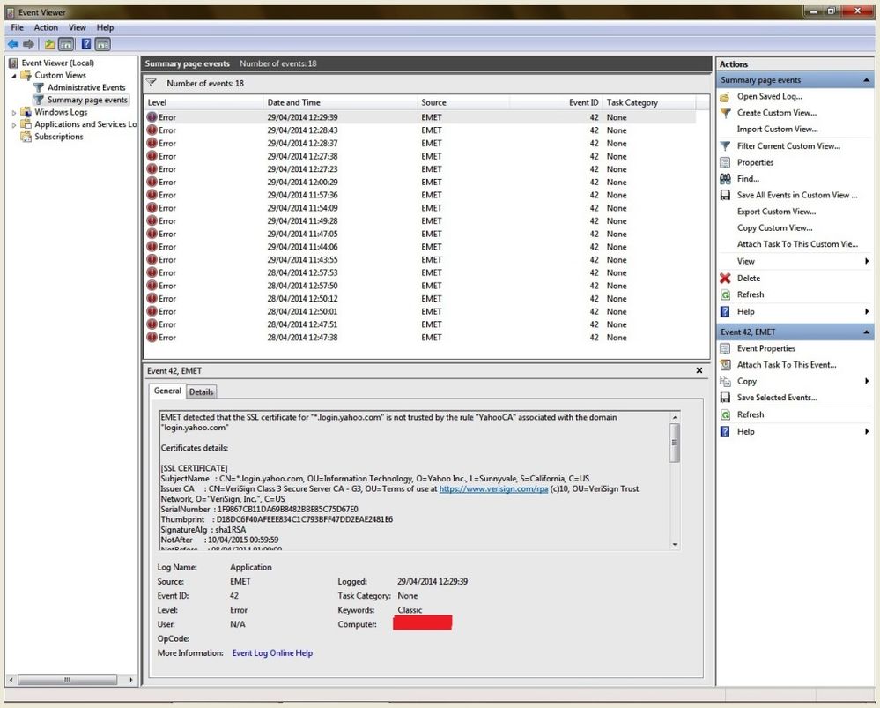
Task: Click the Help question mark toolbar icon
Action: point(85,44)
